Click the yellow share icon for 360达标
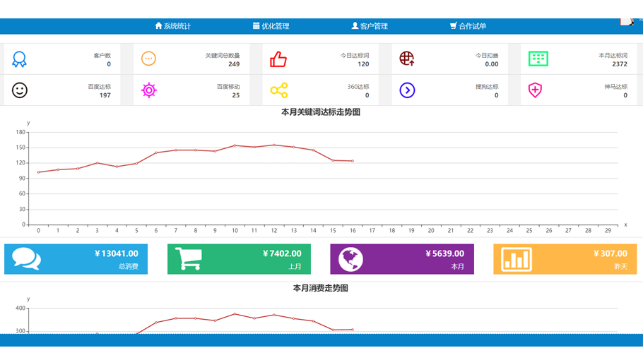The image size is (643, 360). [x=278, y=90]
